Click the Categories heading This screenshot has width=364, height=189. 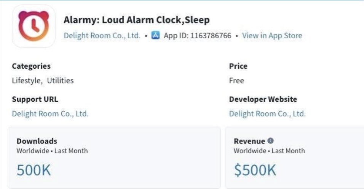pos(31,66)
